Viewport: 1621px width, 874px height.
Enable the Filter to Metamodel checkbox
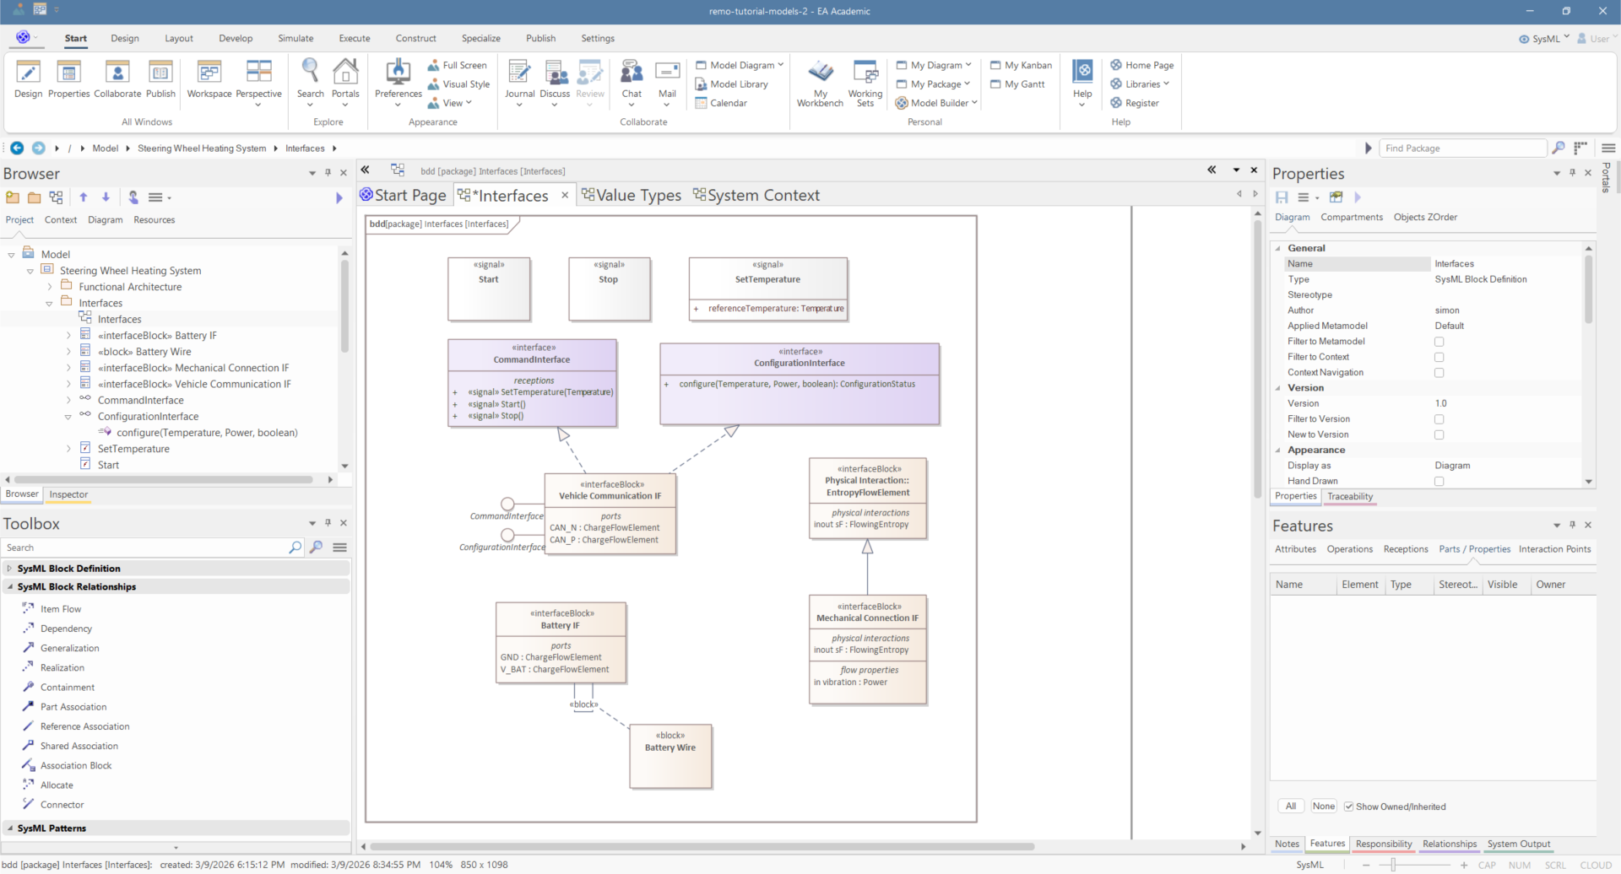point(1439,342)
